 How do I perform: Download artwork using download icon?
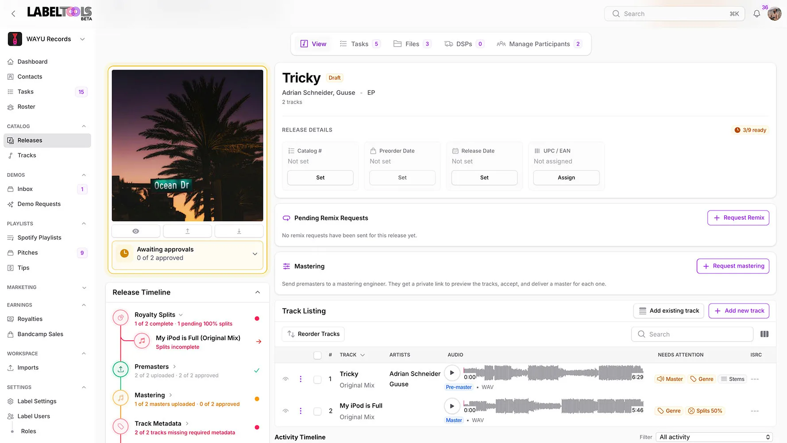(239, 231)
